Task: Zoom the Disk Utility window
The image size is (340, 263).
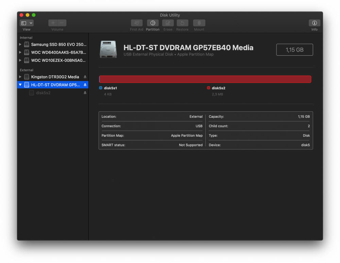Action: click(34, 15)
